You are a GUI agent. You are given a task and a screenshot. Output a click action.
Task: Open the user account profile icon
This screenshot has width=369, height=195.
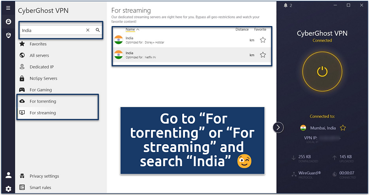click(x=8, y=175)
